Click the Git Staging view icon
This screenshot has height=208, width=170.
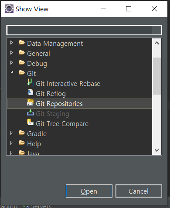31,113
